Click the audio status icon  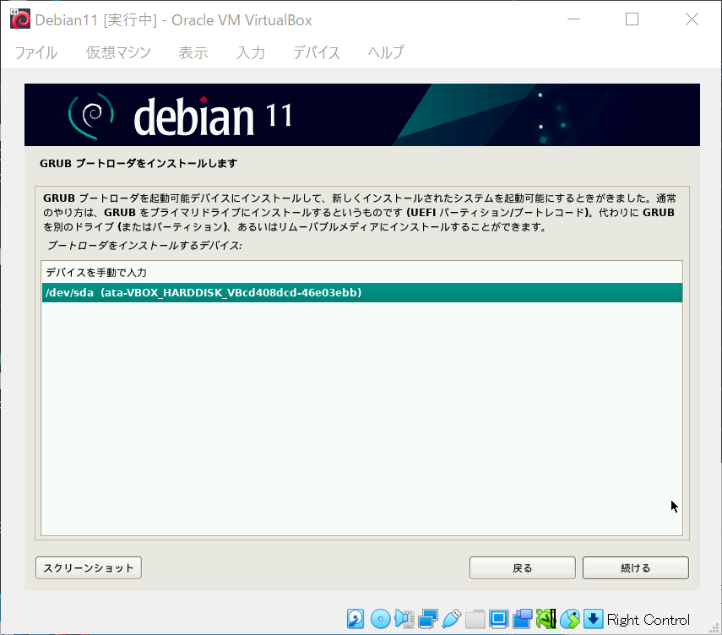404,619
